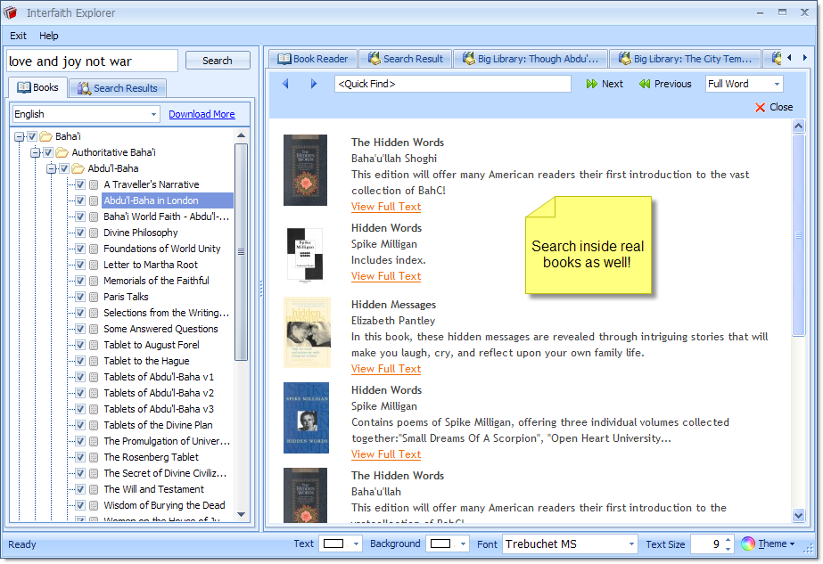Uncheck the Paris Talks checkbox
The image size is (823, 564).
(79, 297)
